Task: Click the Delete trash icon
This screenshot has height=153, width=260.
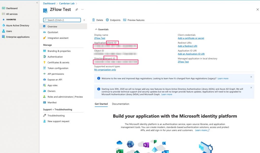Action: click(93, 20)
